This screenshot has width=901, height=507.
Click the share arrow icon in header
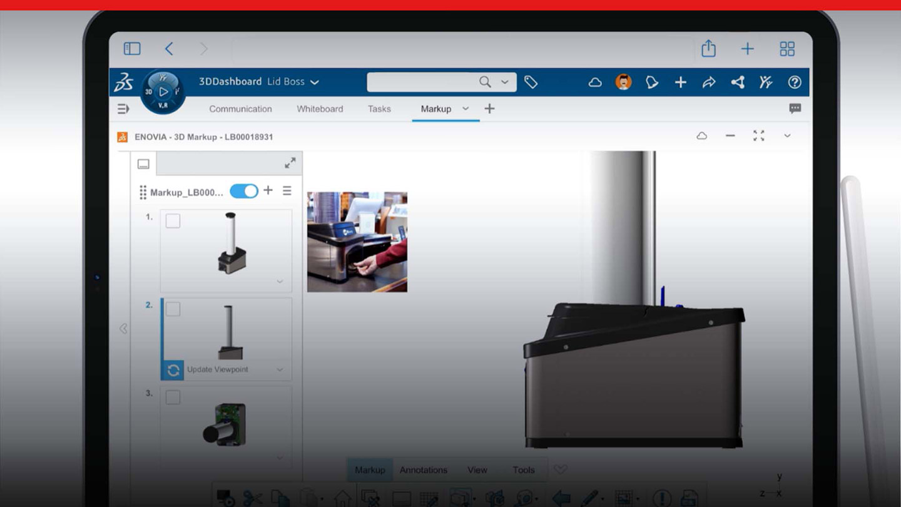(x=709, y=82)
